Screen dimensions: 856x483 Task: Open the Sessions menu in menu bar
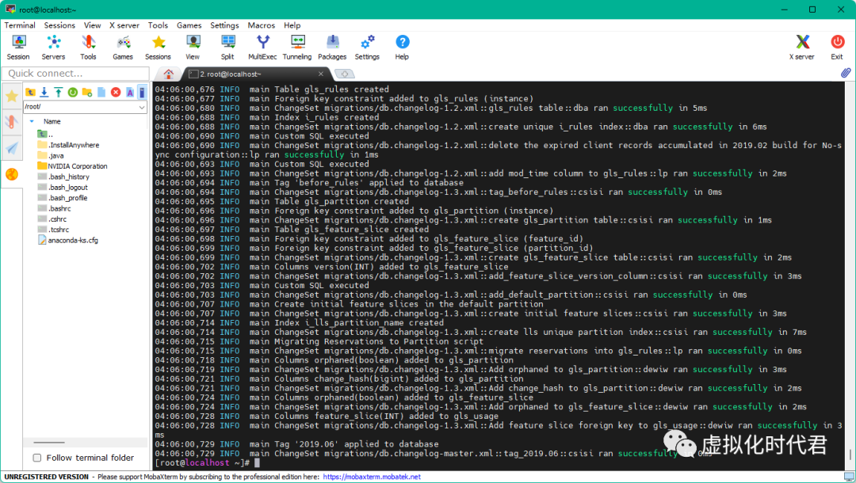pos(59,25)
